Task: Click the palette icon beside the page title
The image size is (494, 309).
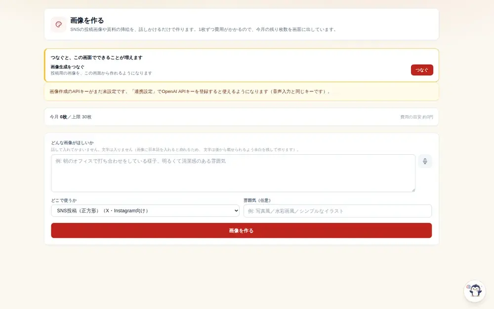Action: 59,24
